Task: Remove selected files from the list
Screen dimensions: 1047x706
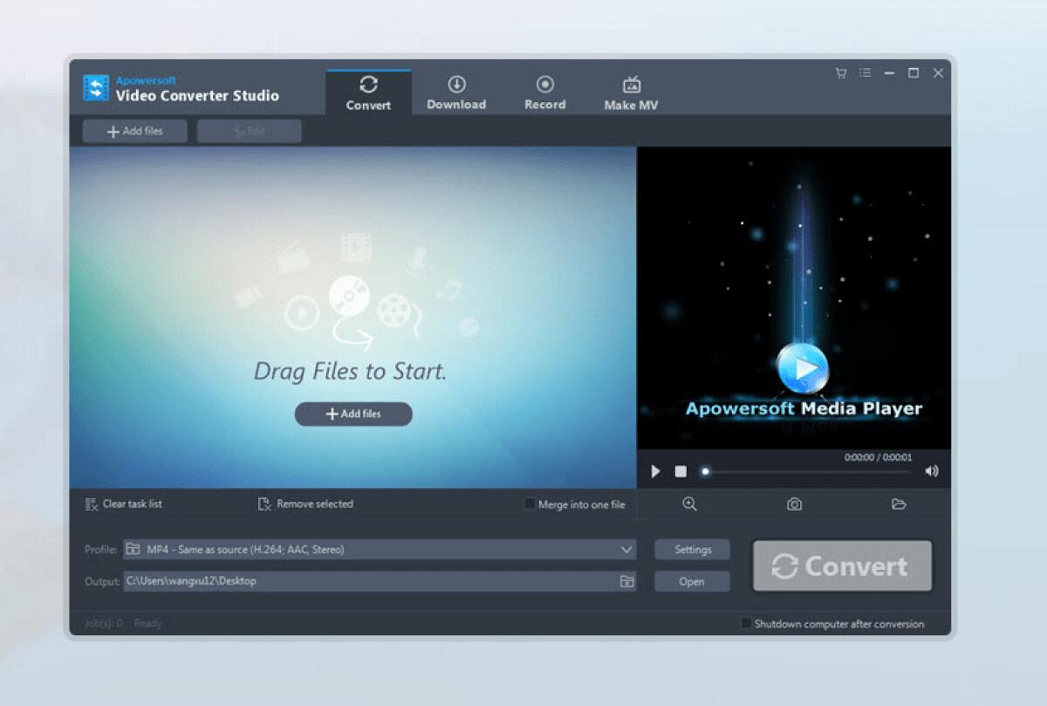Action: coord(305,504)
